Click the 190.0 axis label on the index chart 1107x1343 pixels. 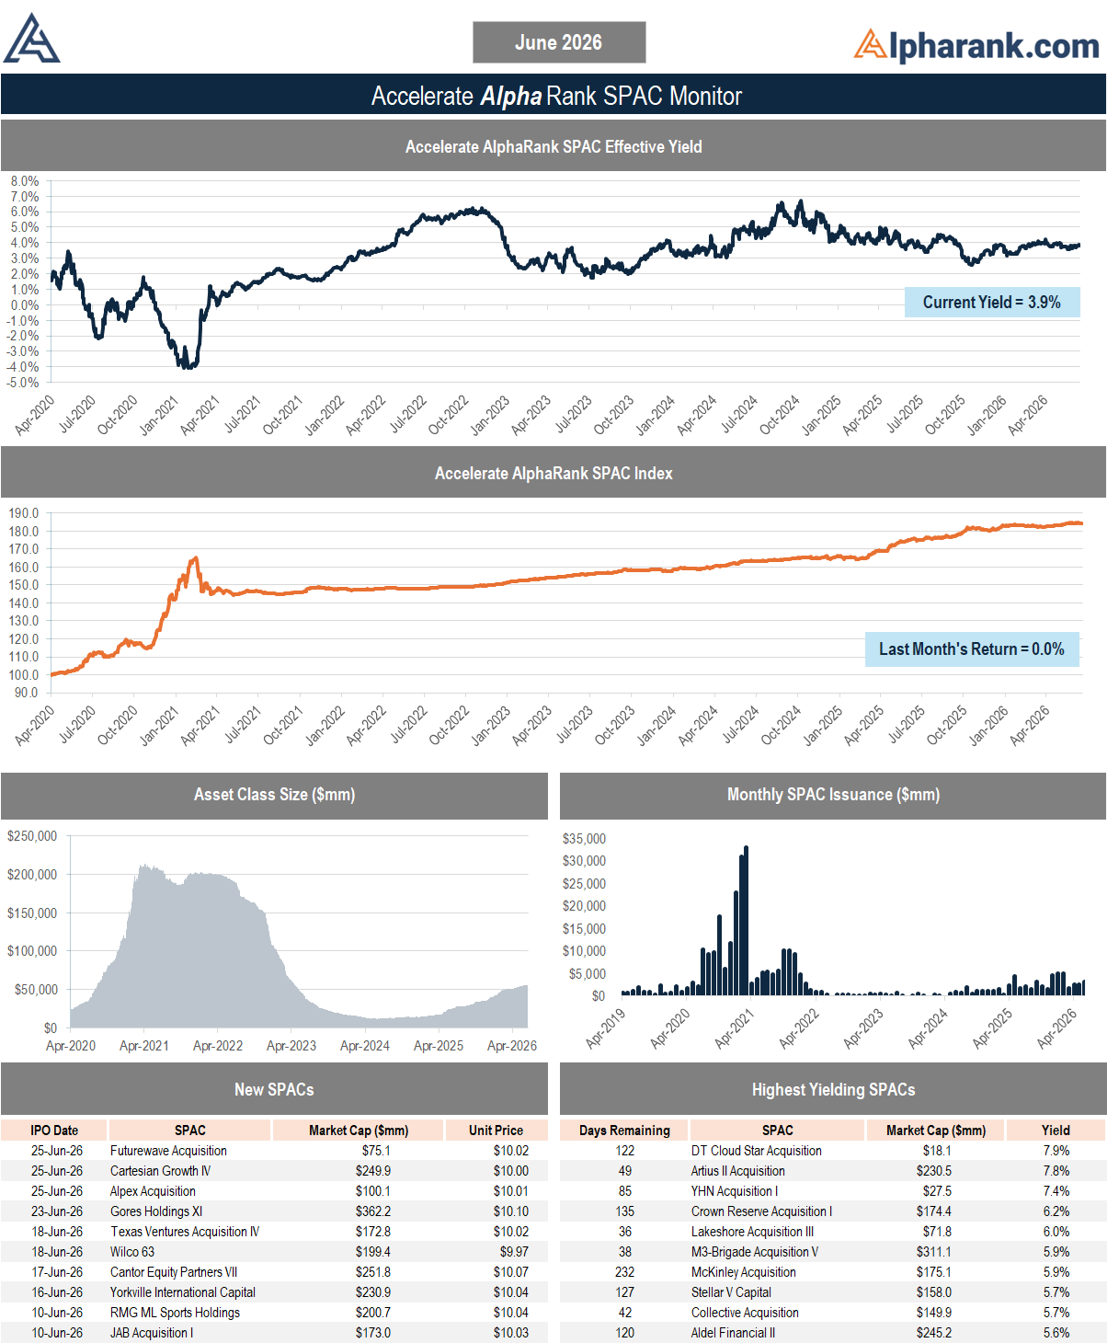[24, 513]
